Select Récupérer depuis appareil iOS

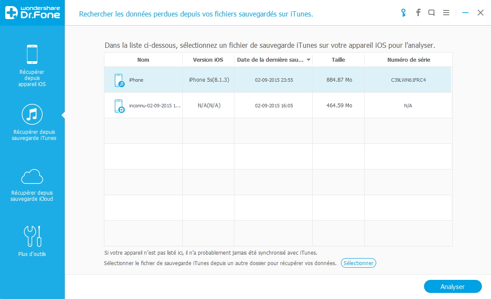[x=32, y=65]
